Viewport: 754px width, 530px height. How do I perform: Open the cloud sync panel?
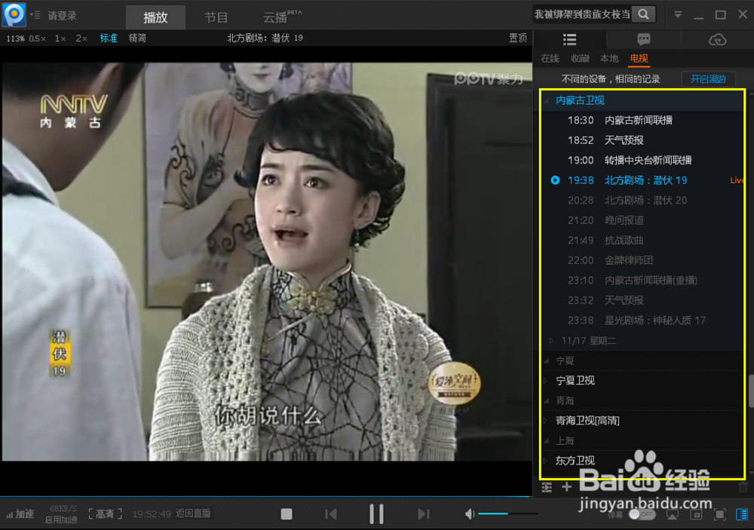[718, 40]
